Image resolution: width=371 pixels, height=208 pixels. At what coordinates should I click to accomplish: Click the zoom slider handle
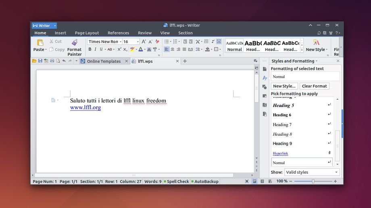pos(313,181)
